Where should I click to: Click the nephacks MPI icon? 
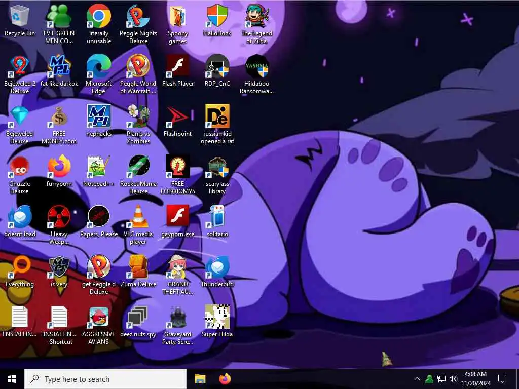[x=99, y=116]
